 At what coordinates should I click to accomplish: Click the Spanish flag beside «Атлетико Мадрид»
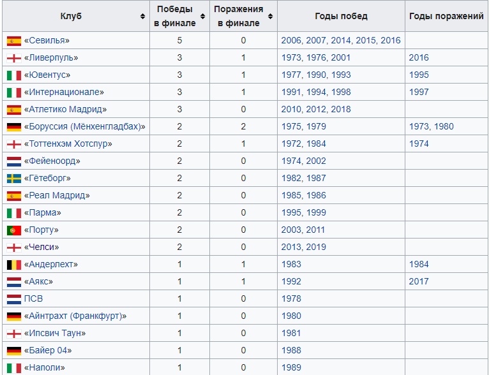point(14,110)
